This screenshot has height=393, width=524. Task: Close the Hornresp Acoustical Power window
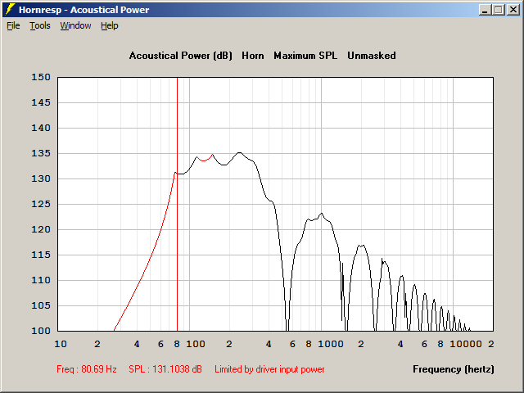pyautogui.click(x=513, y=10)
